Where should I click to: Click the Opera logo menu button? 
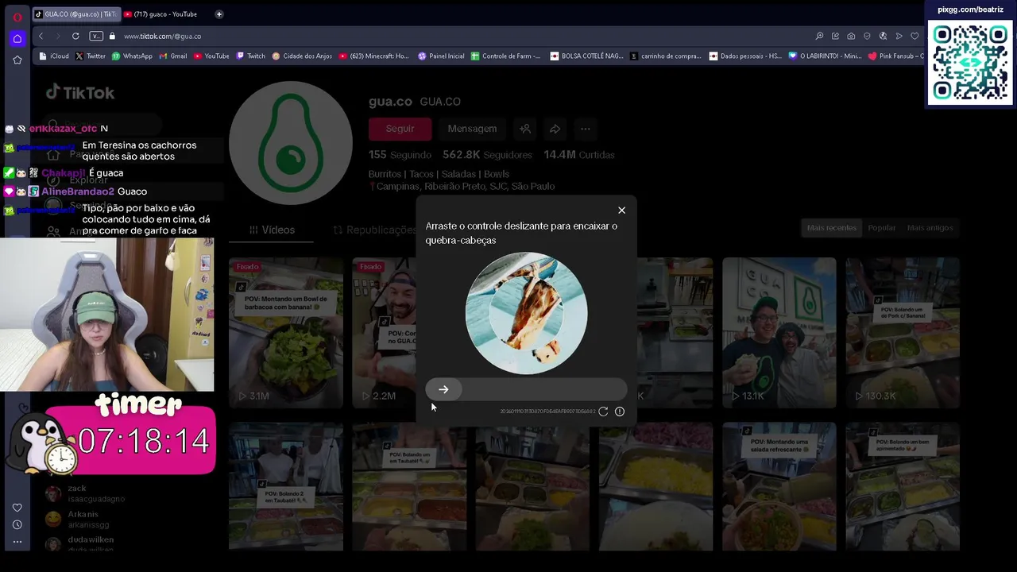click(x=17, y=17)
